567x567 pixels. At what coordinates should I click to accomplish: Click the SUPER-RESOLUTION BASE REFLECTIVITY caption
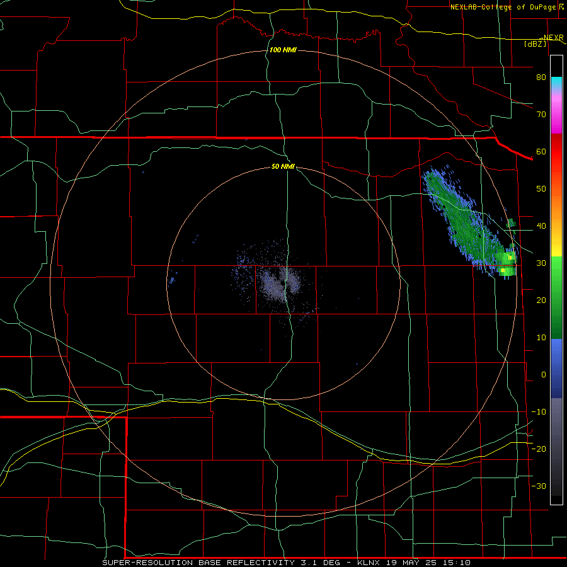(198, 563)
